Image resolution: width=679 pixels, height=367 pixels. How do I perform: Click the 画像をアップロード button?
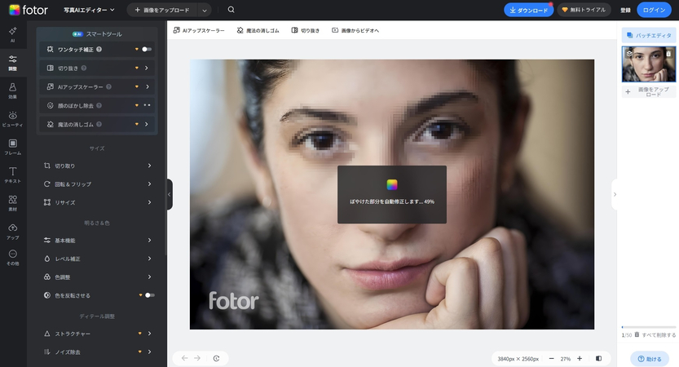[162, 10]
